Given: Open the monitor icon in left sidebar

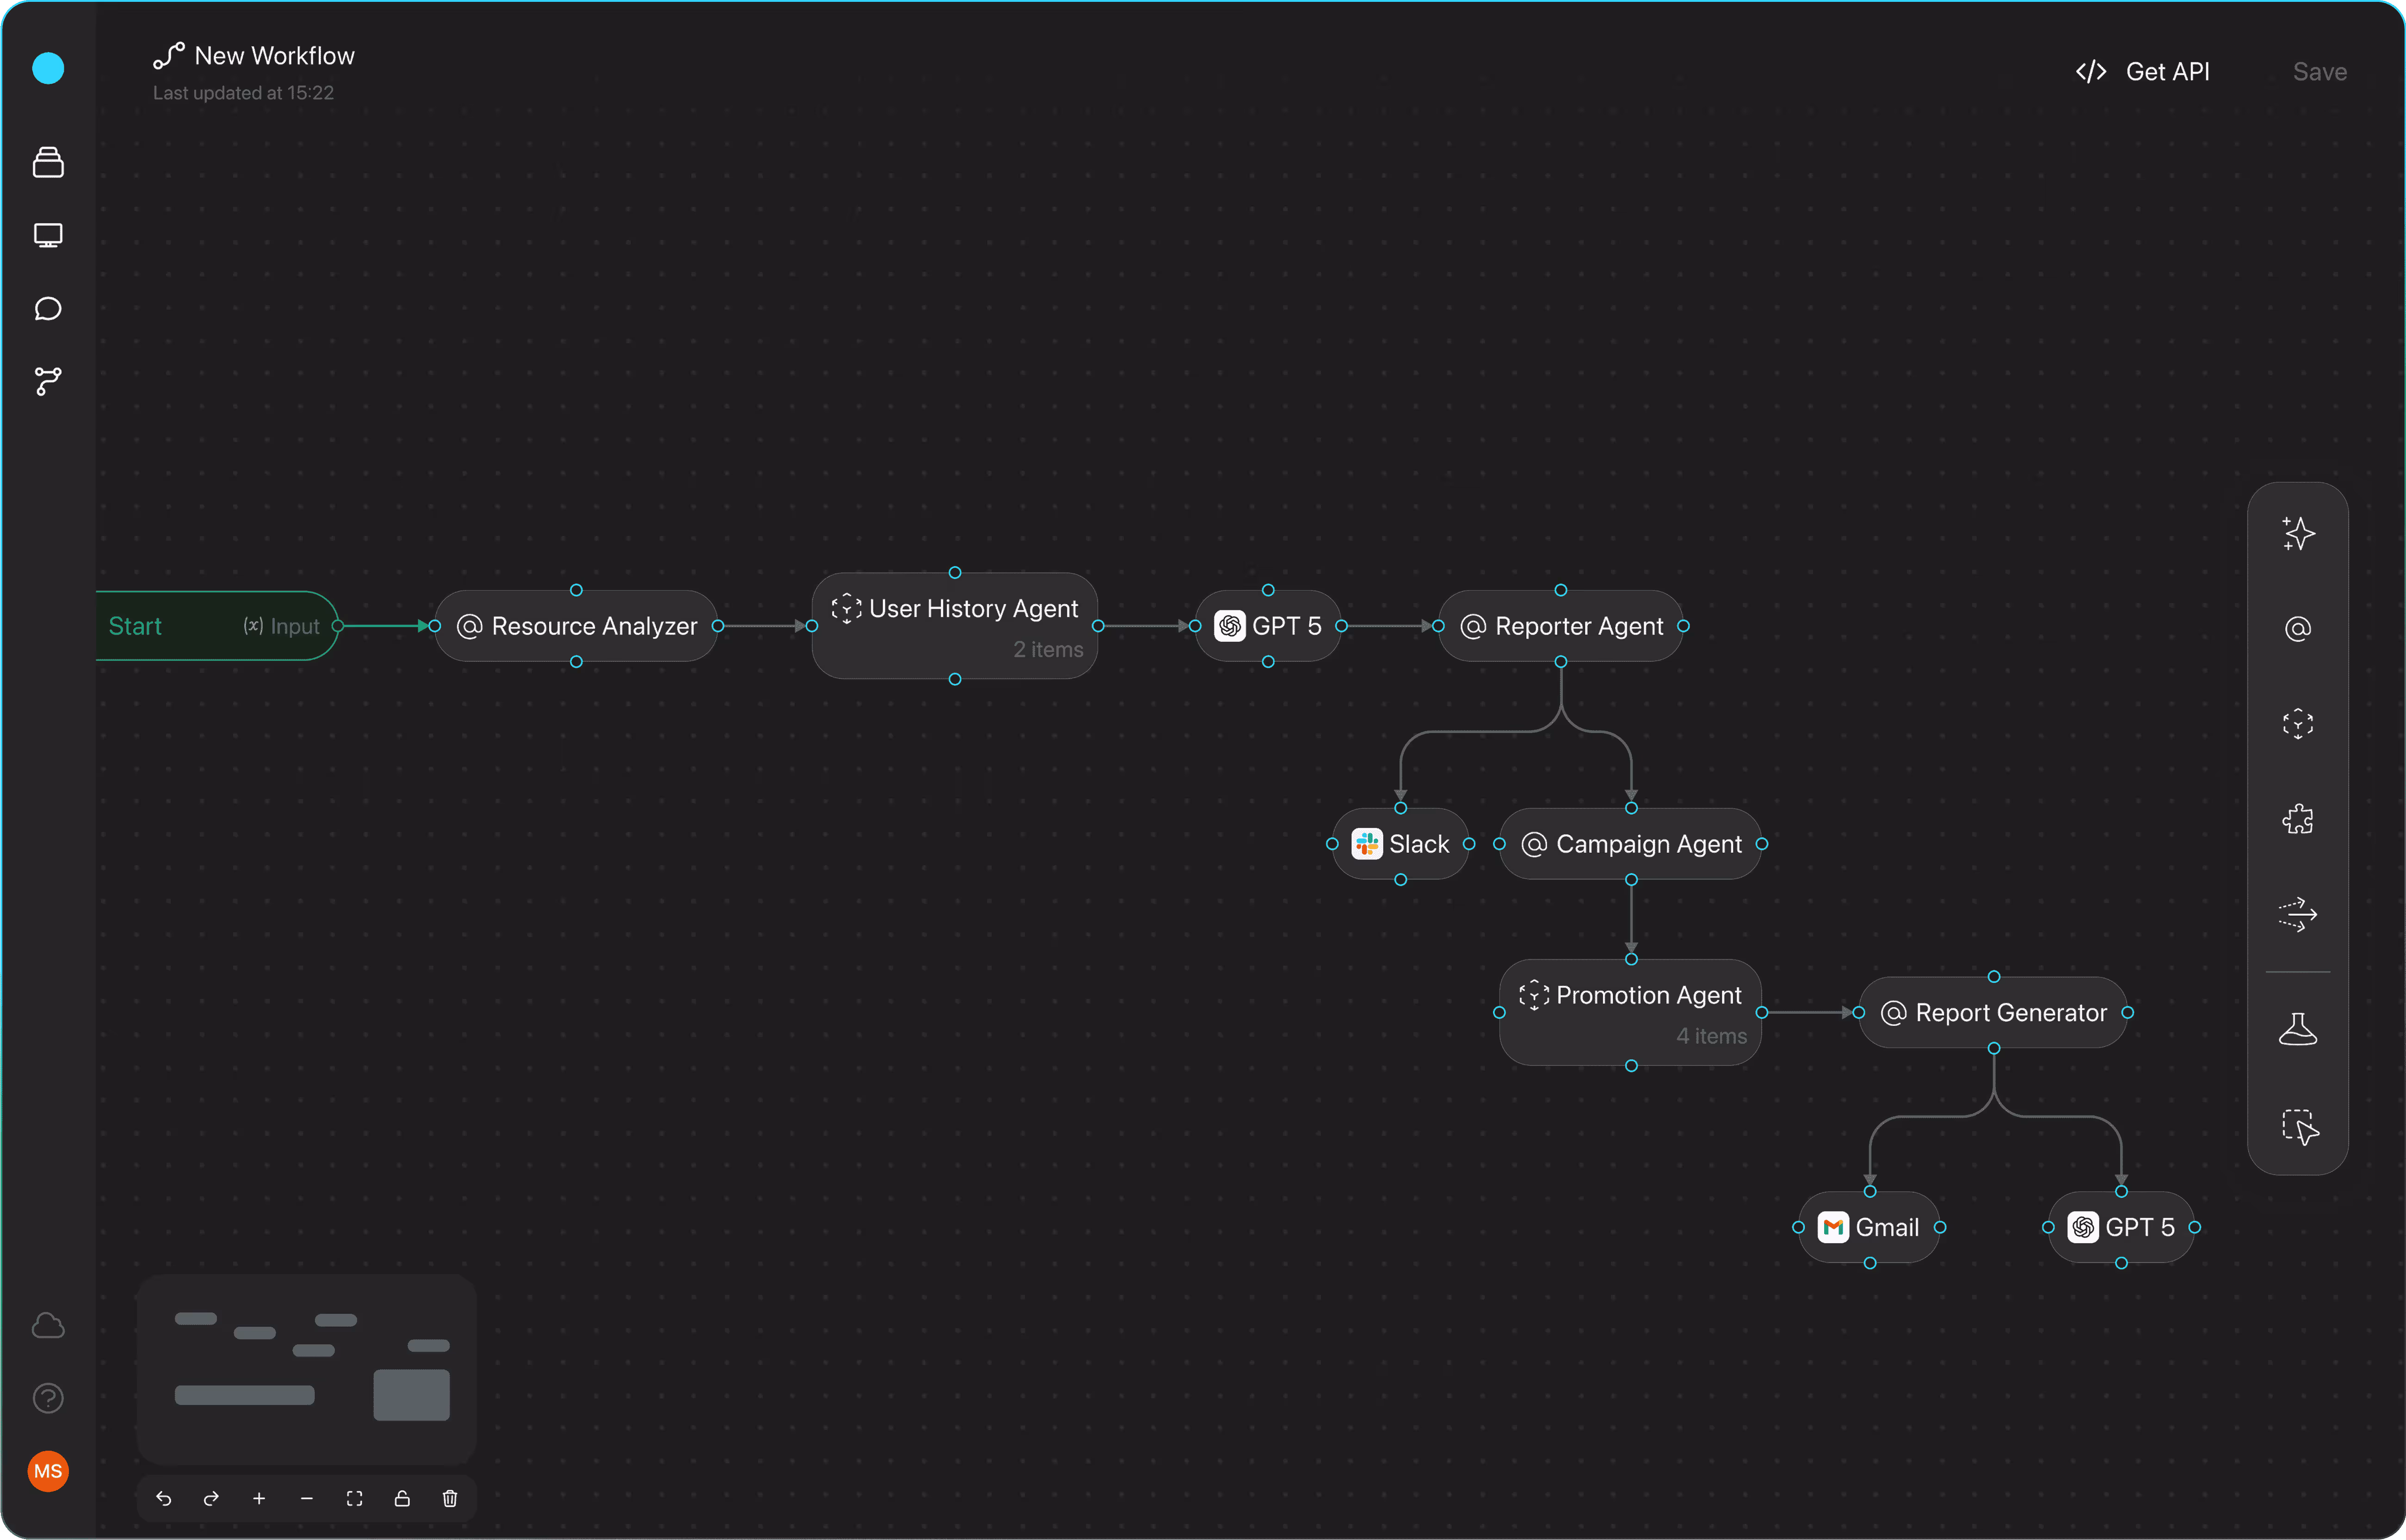Looking at the screenshot, I should click(x=48, y=236).
